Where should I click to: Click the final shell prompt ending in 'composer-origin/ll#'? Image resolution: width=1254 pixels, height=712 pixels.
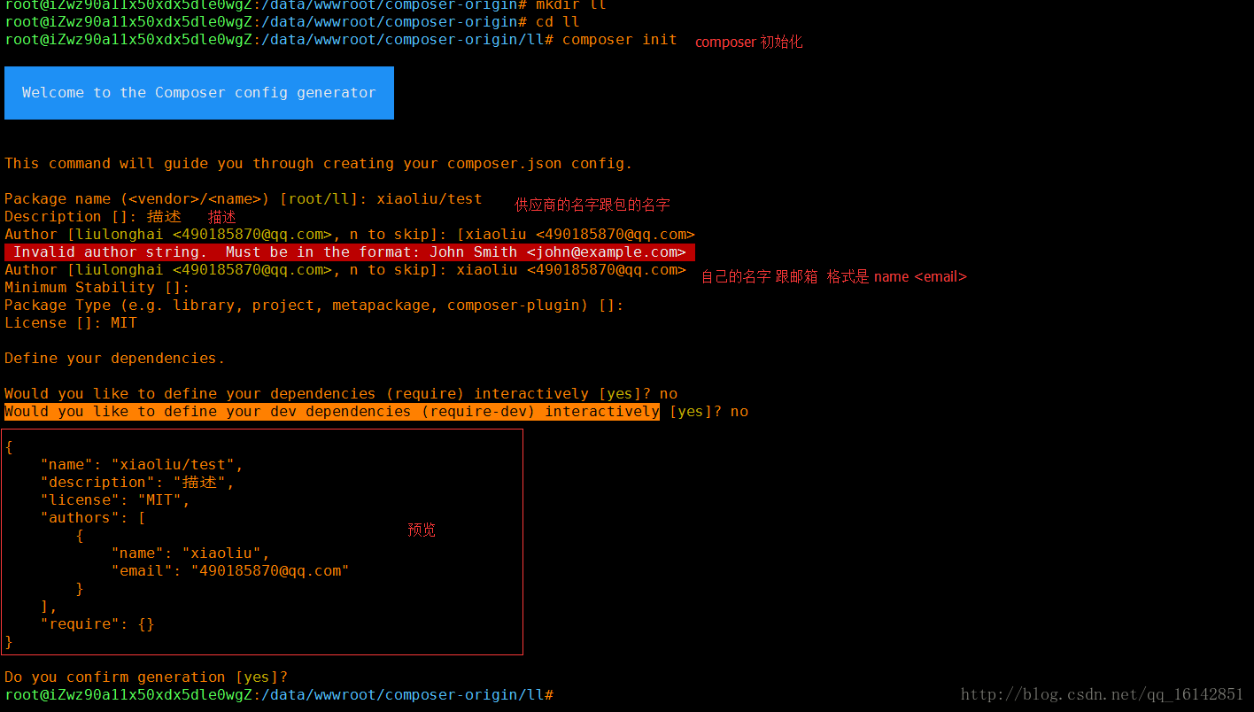(x=279, y=695)
